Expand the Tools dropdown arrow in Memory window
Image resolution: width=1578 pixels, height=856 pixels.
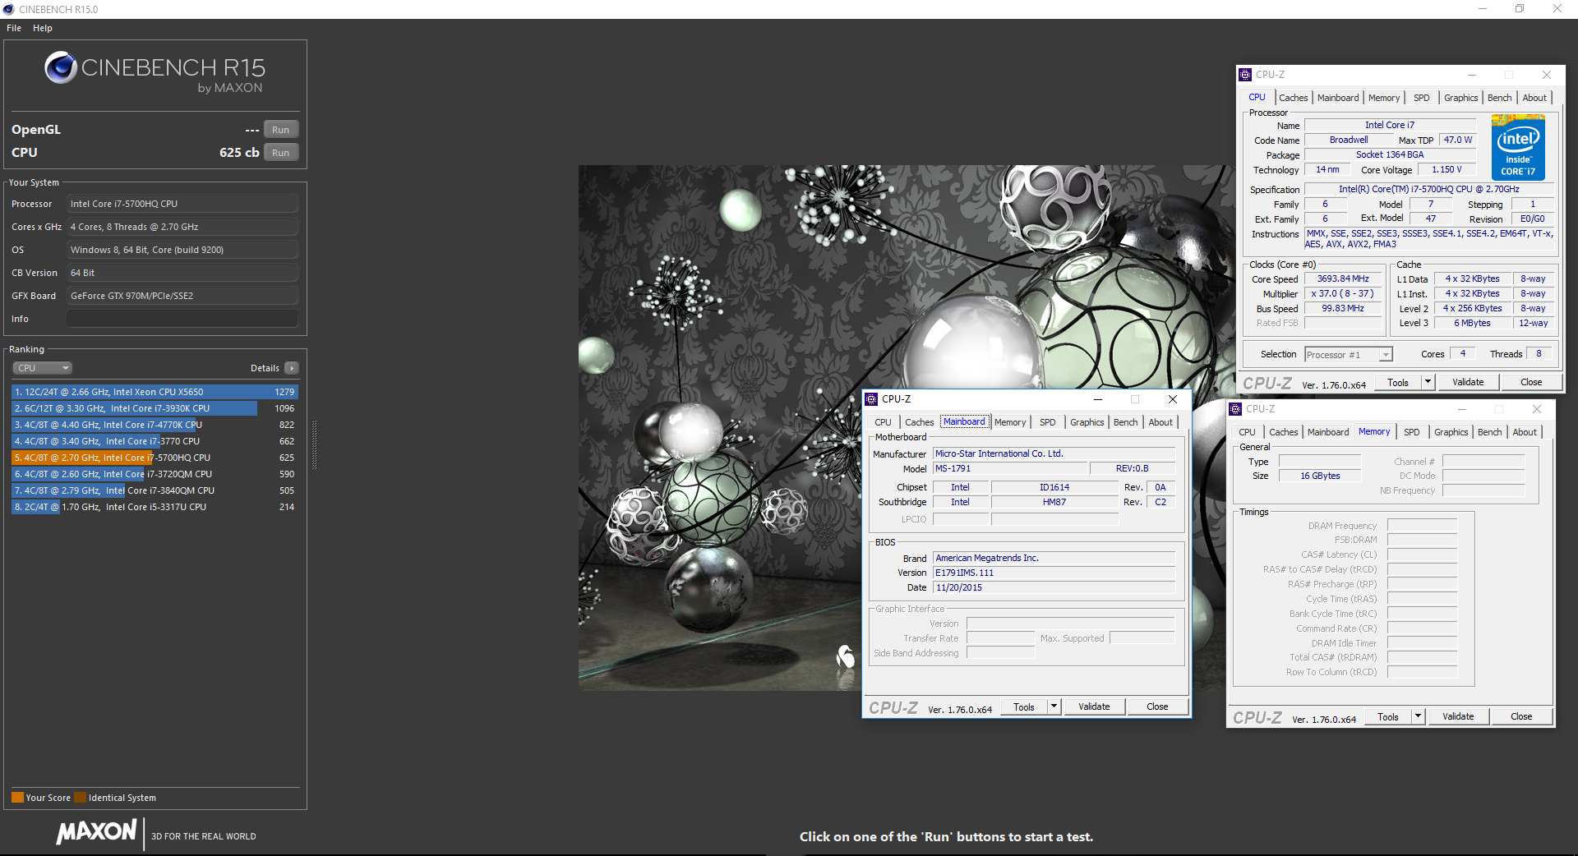(x=1418, y=716)
